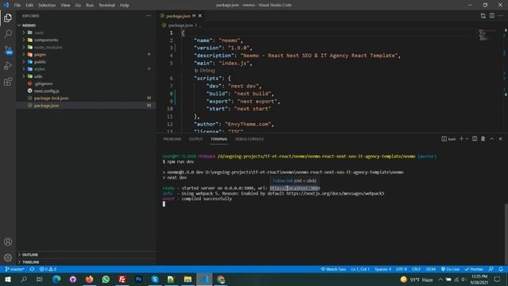The image size is (508, 286).
Task: Click the Split Editor icon
Action: (492, 16)
